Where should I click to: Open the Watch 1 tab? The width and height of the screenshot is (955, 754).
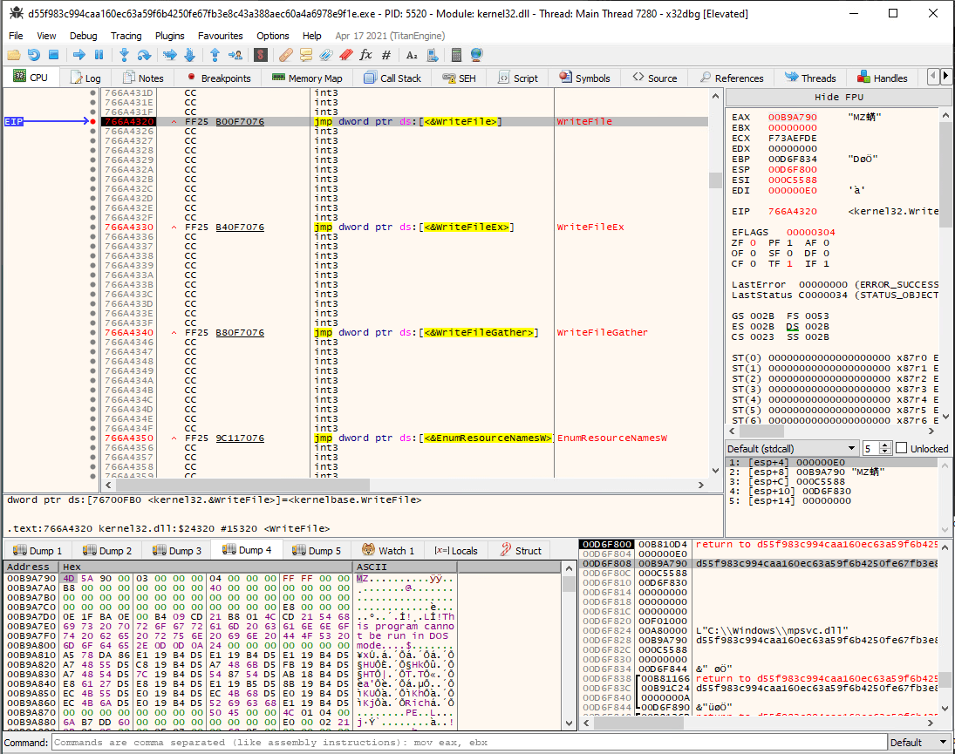[x=388, y=550]
